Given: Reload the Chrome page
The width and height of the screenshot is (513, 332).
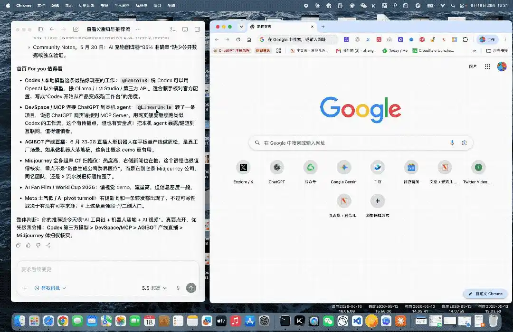Looking at the screenshot, I should (238, 39).
